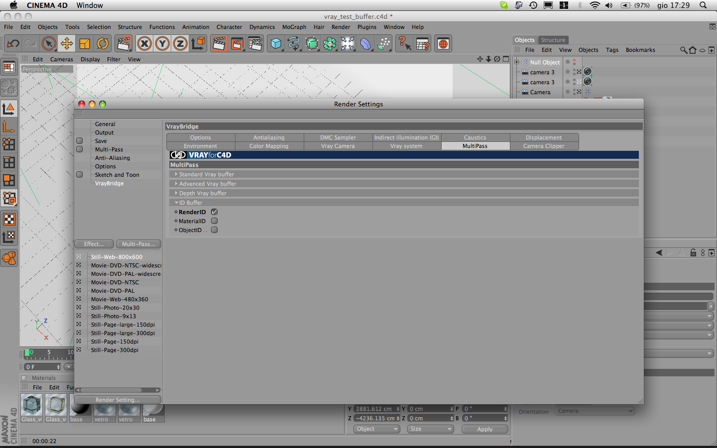Open the MoGraph menu

tap(294, 27)
